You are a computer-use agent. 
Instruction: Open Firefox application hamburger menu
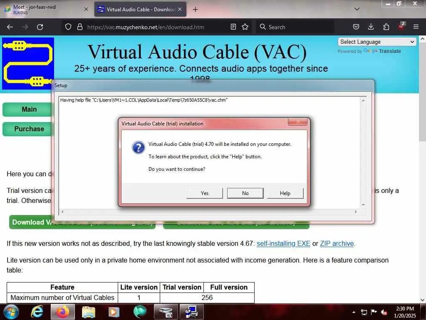tap(416, 27)
